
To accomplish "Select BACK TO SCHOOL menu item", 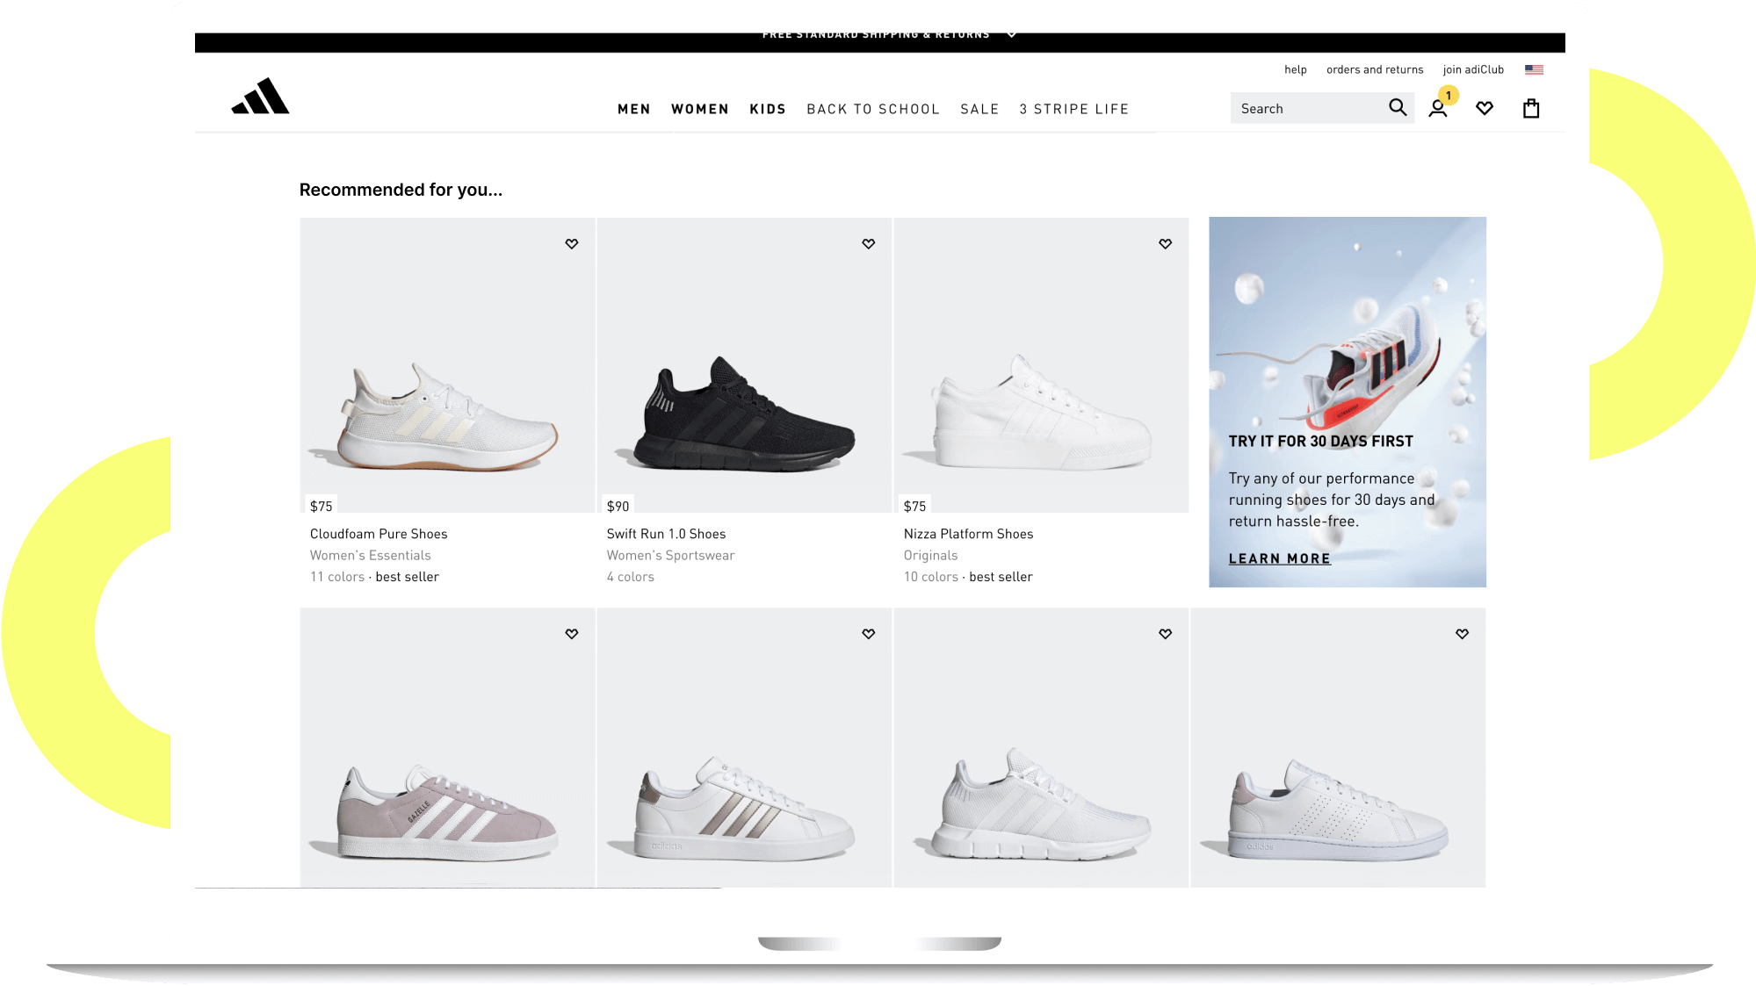I will (873, 109).
